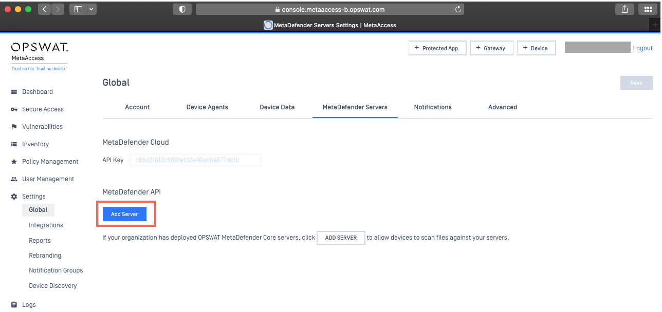Open Logs in the sidebar
The width and height of the screenshot is (662, 312).
pyautogui.click(x=29, y=305)
